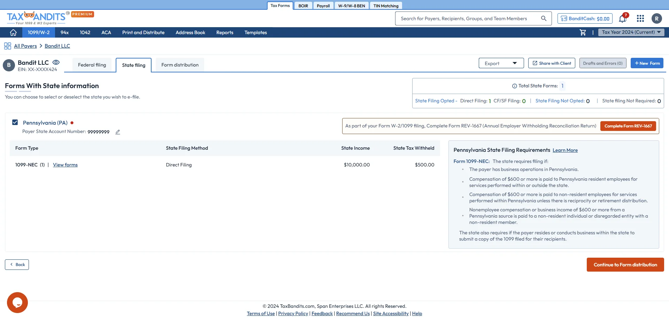669x320 pixels.
Task: Open the Form distribution tab
Action: click(180, 65)
